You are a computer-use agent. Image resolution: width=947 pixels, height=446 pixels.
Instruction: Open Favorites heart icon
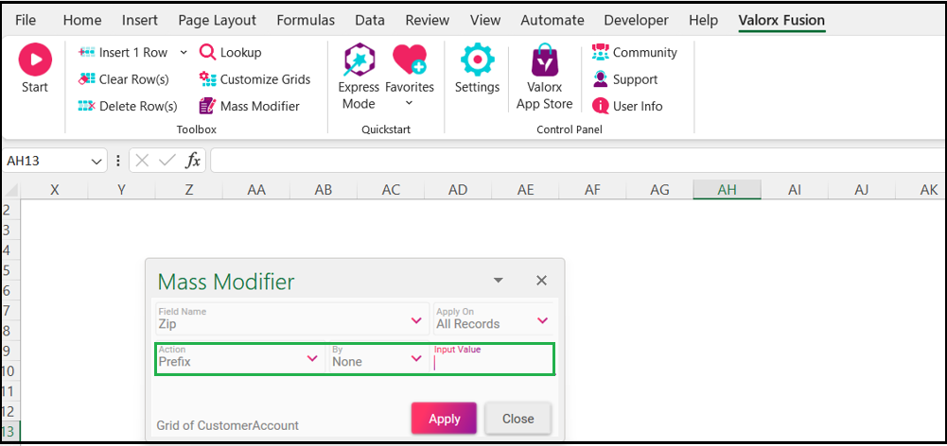(410, 60)
